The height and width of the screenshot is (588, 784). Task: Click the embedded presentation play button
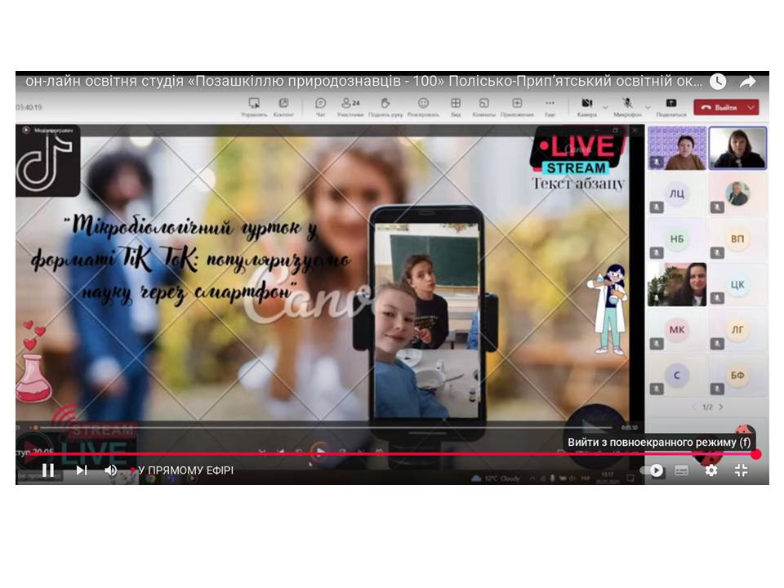pos(320,452)
